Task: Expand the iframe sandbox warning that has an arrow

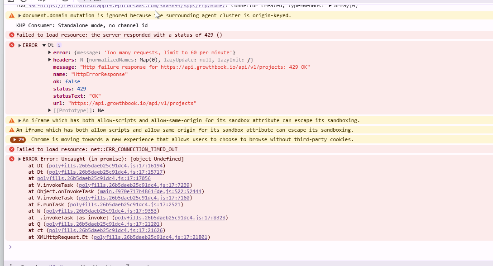Action: click(19, 120)
